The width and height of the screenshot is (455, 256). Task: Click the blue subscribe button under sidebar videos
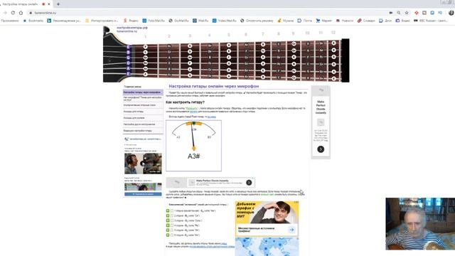[x=143, y=194]
